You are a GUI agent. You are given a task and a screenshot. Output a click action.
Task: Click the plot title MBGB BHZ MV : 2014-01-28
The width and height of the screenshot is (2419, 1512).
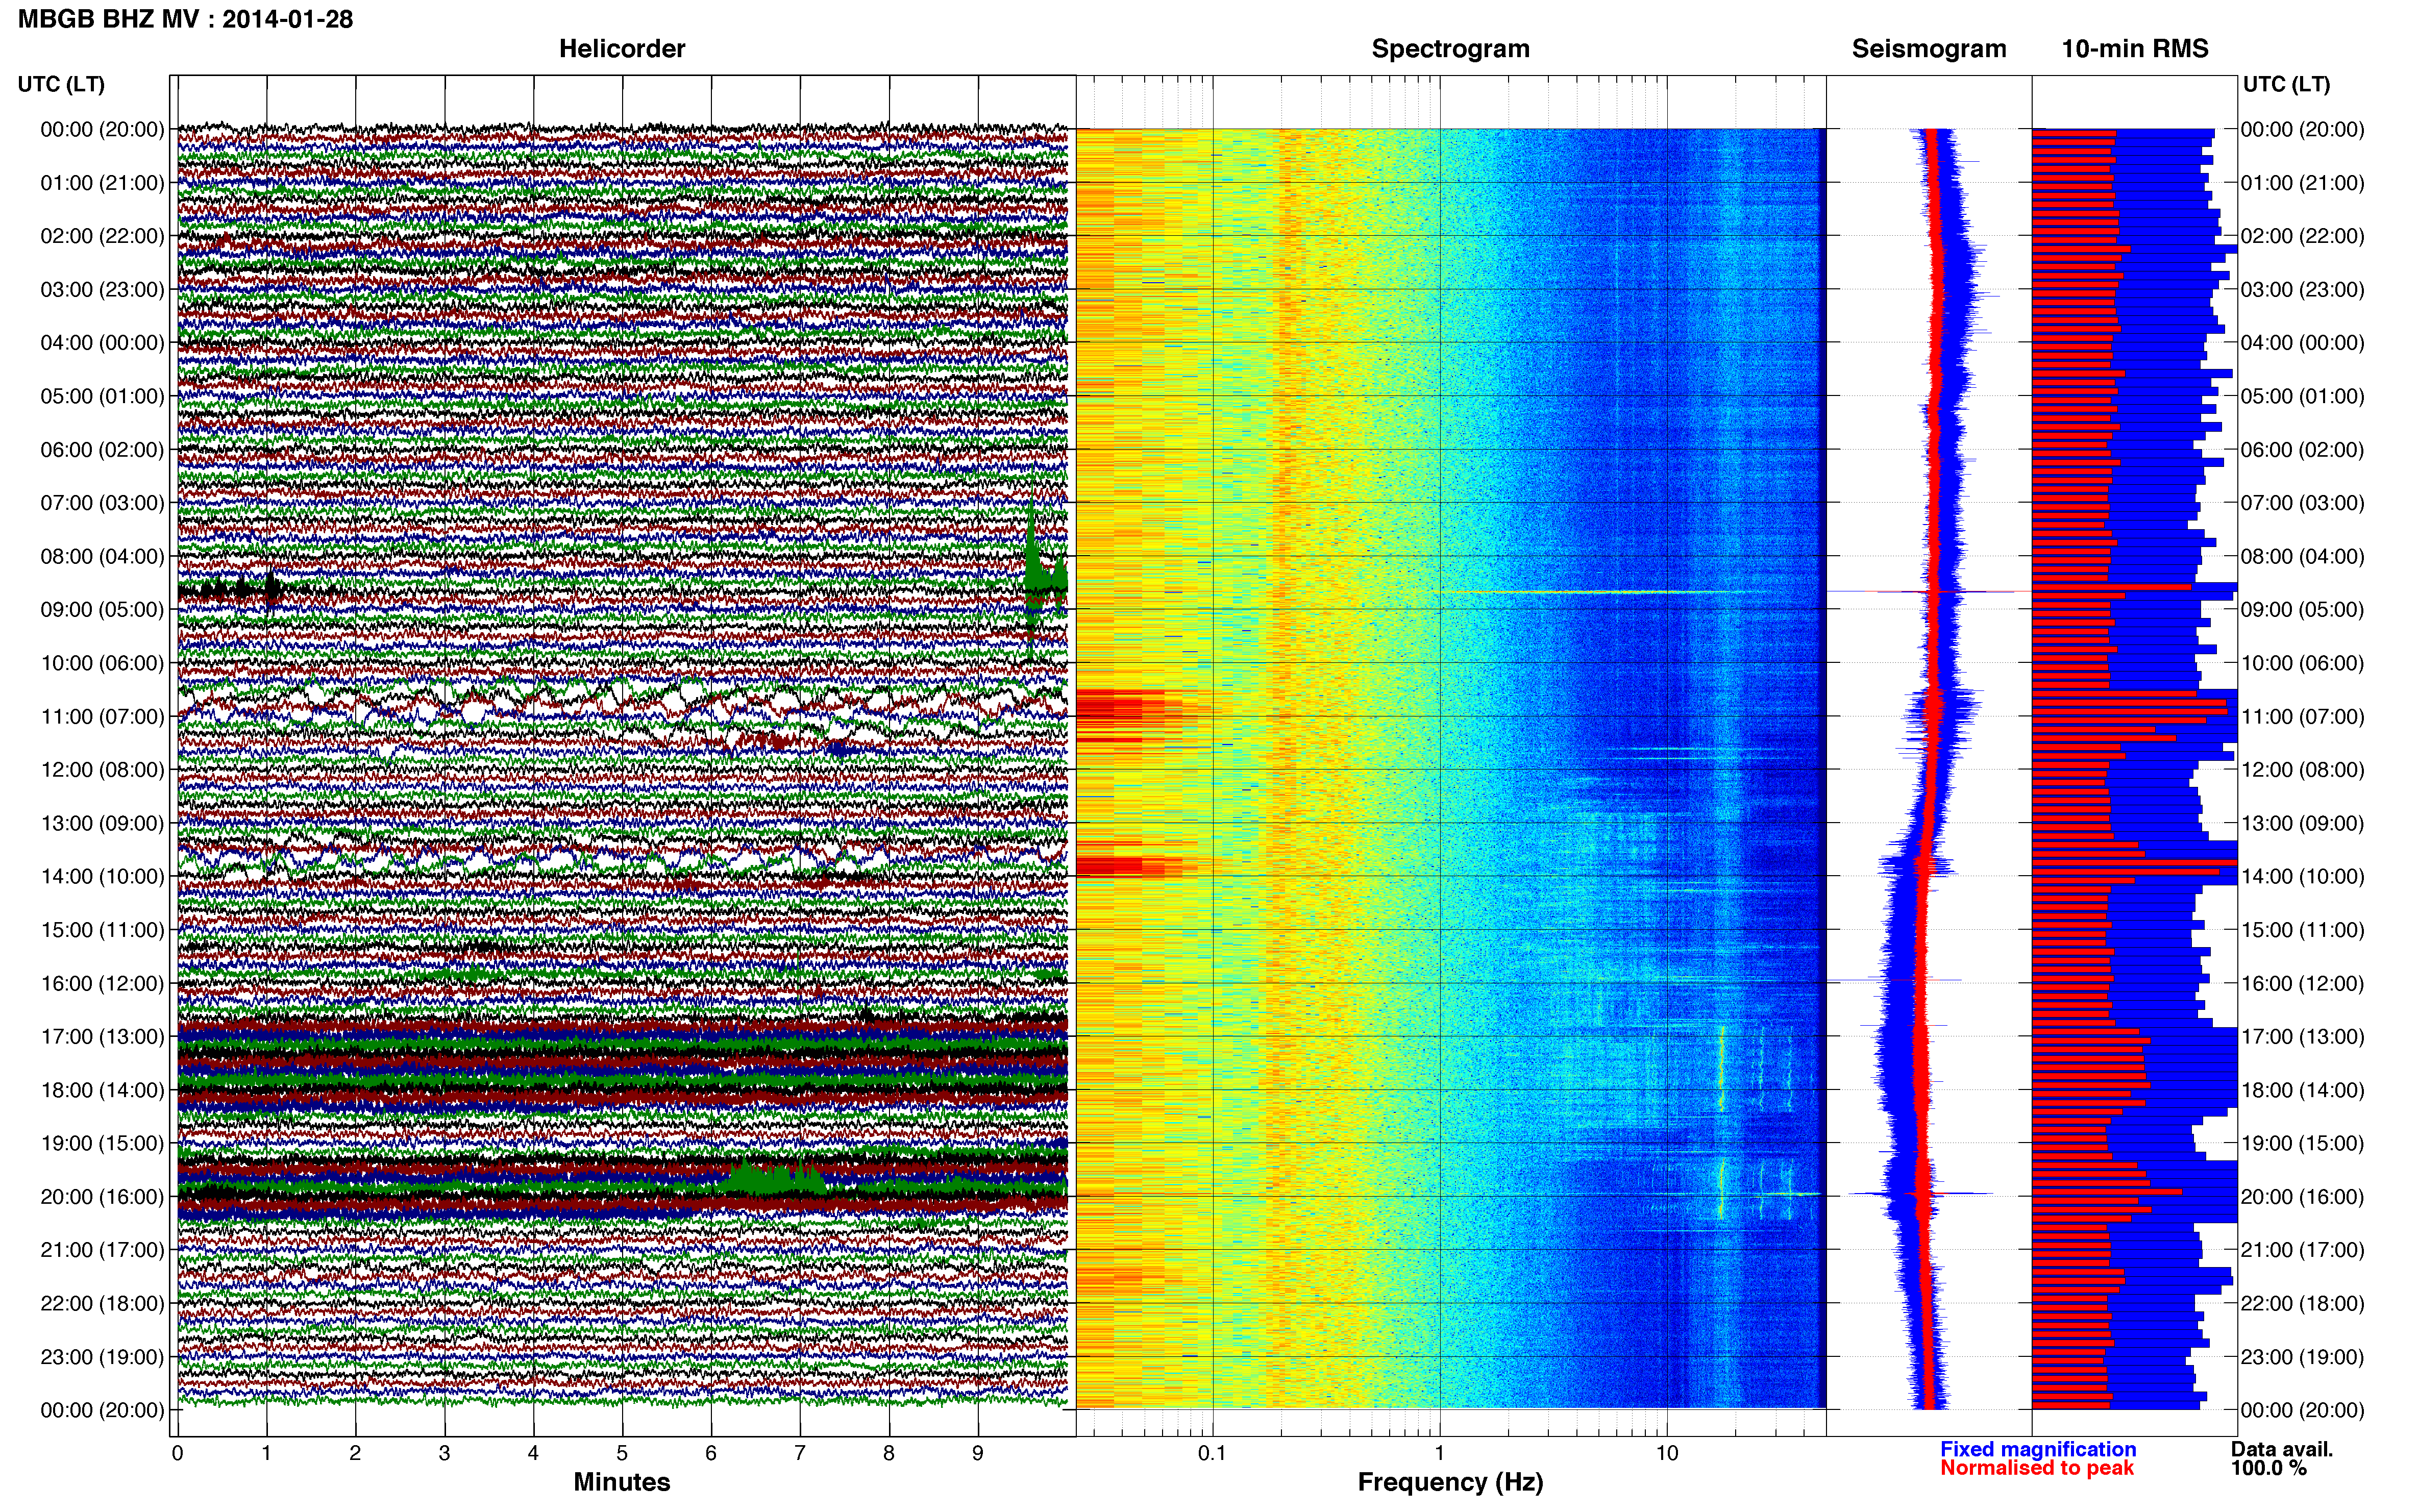coord(185,19)
